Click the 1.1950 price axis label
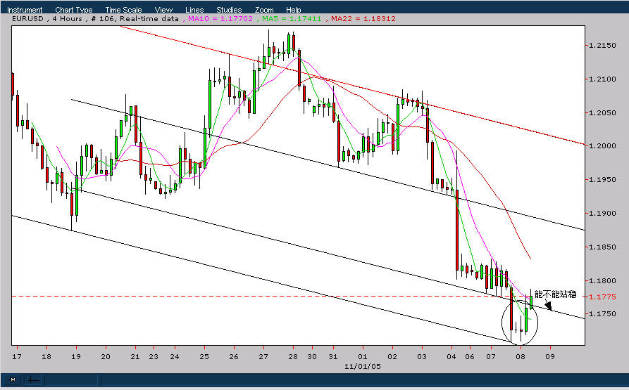Screen dimensions: 629x390 click(x=602, y=180)
